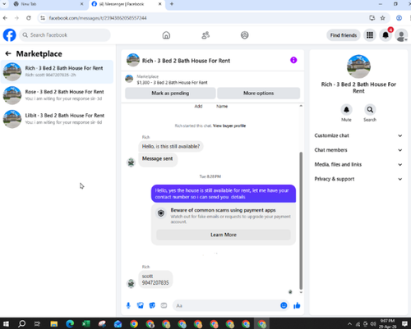Expand Customize chat section

(358, 135)
